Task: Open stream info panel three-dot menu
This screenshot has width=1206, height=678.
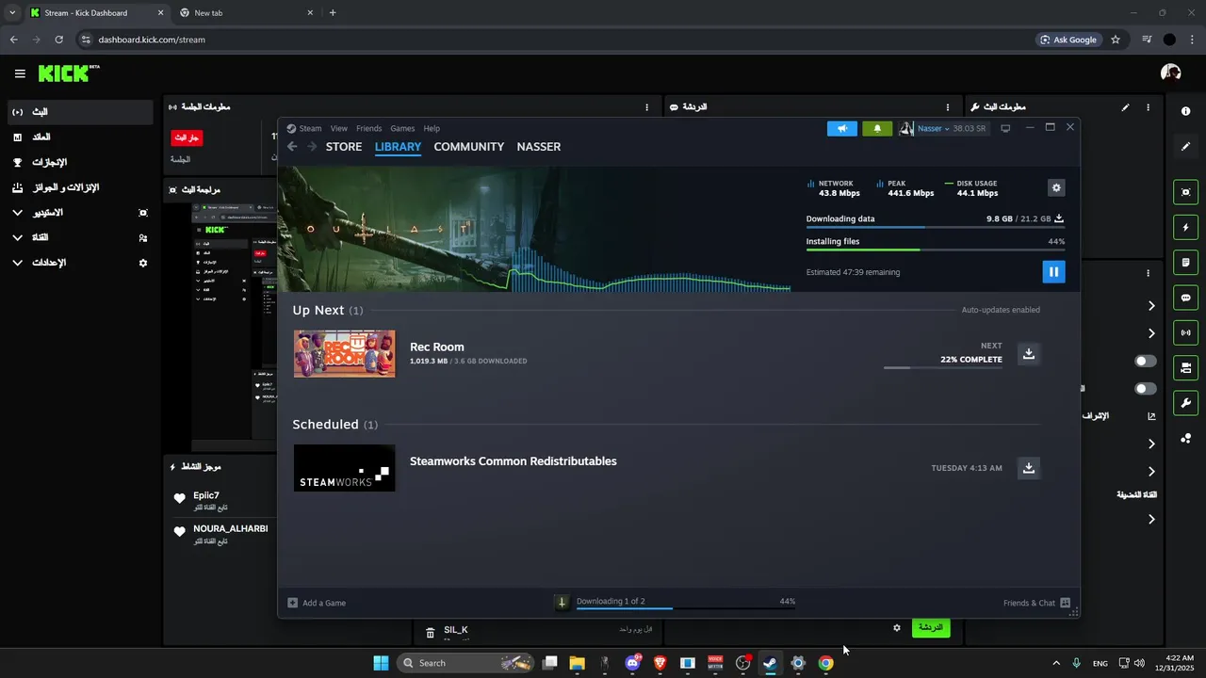Action: pyautogui.click(x=1148, y=107)
